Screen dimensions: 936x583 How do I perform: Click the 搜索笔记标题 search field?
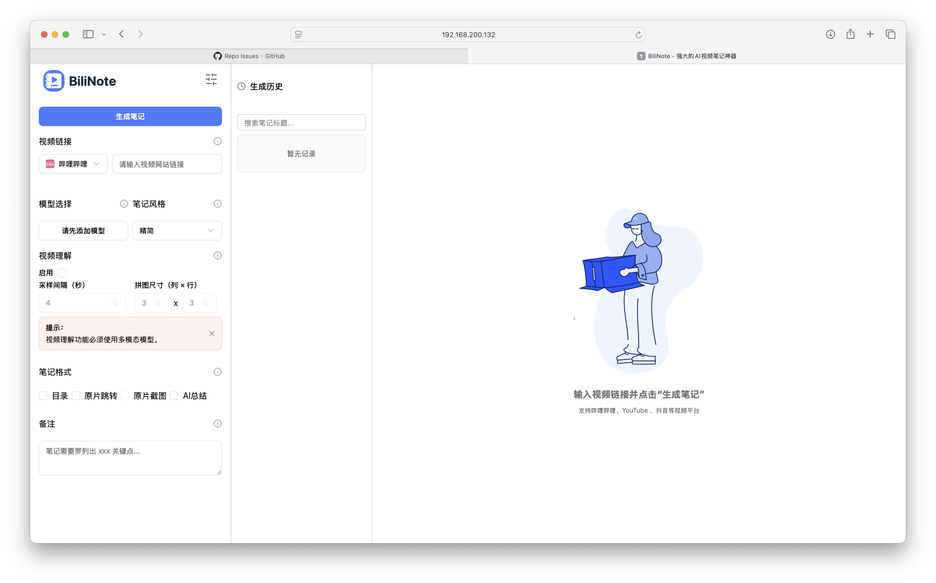tap(301, 123)
